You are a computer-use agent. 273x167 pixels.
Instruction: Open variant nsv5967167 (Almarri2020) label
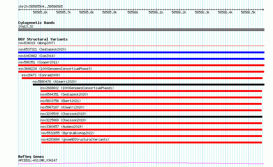pyautogui.click(x=62, y=107)
